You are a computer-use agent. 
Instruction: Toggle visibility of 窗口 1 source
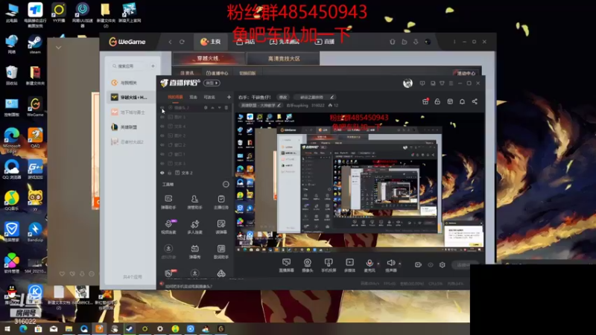pos(162,154)
